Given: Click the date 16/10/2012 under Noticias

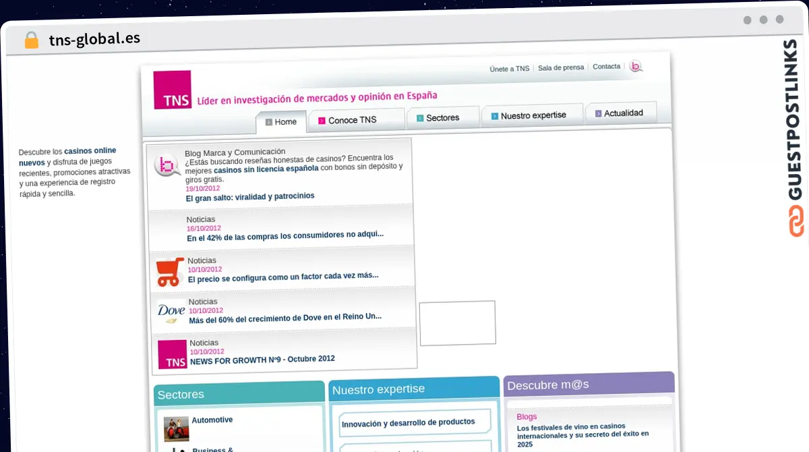Looking at the screenshot, I should [x=204, y=229].
